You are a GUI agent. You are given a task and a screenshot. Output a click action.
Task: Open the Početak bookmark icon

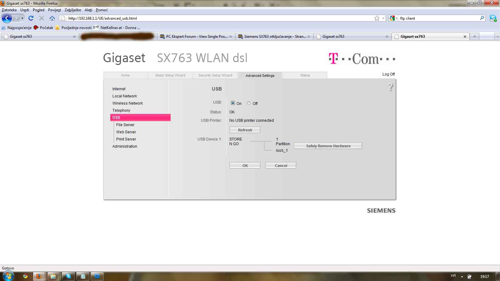[36, 27]
